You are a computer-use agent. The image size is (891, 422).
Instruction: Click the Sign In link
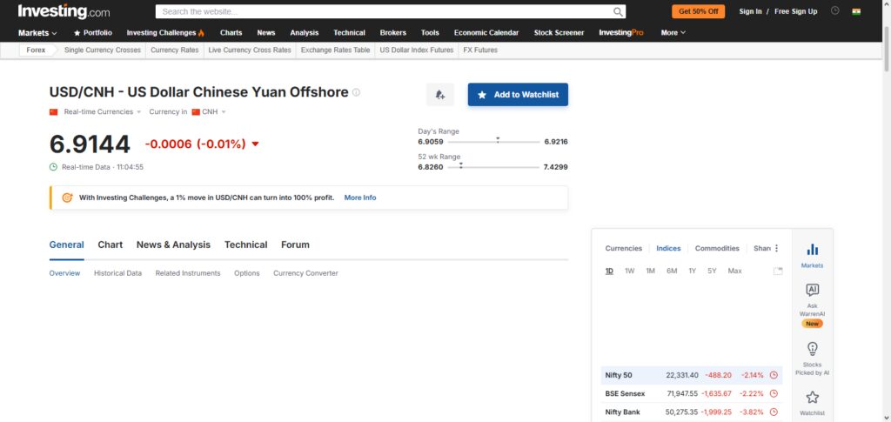coord(750,11)
